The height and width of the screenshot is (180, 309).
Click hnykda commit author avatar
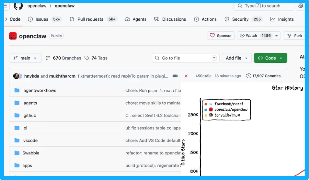(x=16, y=76)
